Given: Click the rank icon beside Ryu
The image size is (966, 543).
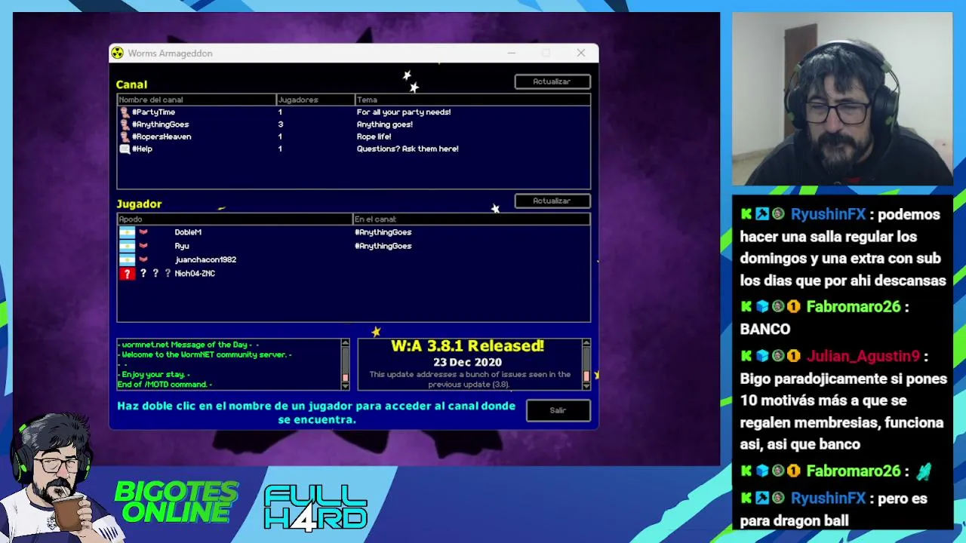Looking at the screenshot, I should pyautogui.click(x=143, y=246).
